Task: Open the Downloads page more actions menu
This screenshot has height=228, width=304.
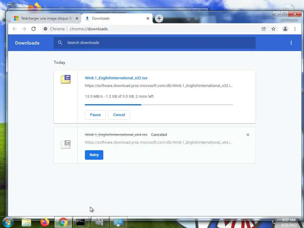Action: (291, 43)
